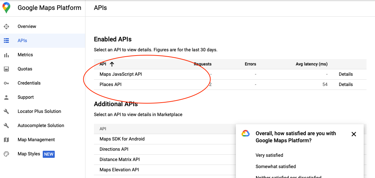Click the Google Maps Platform title
This screenshot has width=375, height=178.
tap(49, 8)
